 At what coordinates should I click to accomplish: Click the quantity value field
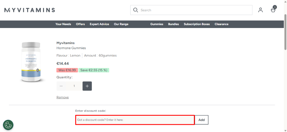pos(74,86)
